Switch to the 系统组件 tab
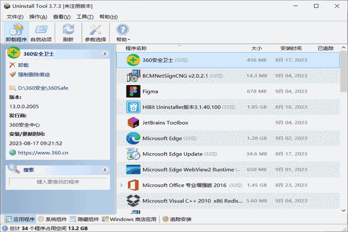The width and height of the screenshot is (348, 232). coord(52,219)
